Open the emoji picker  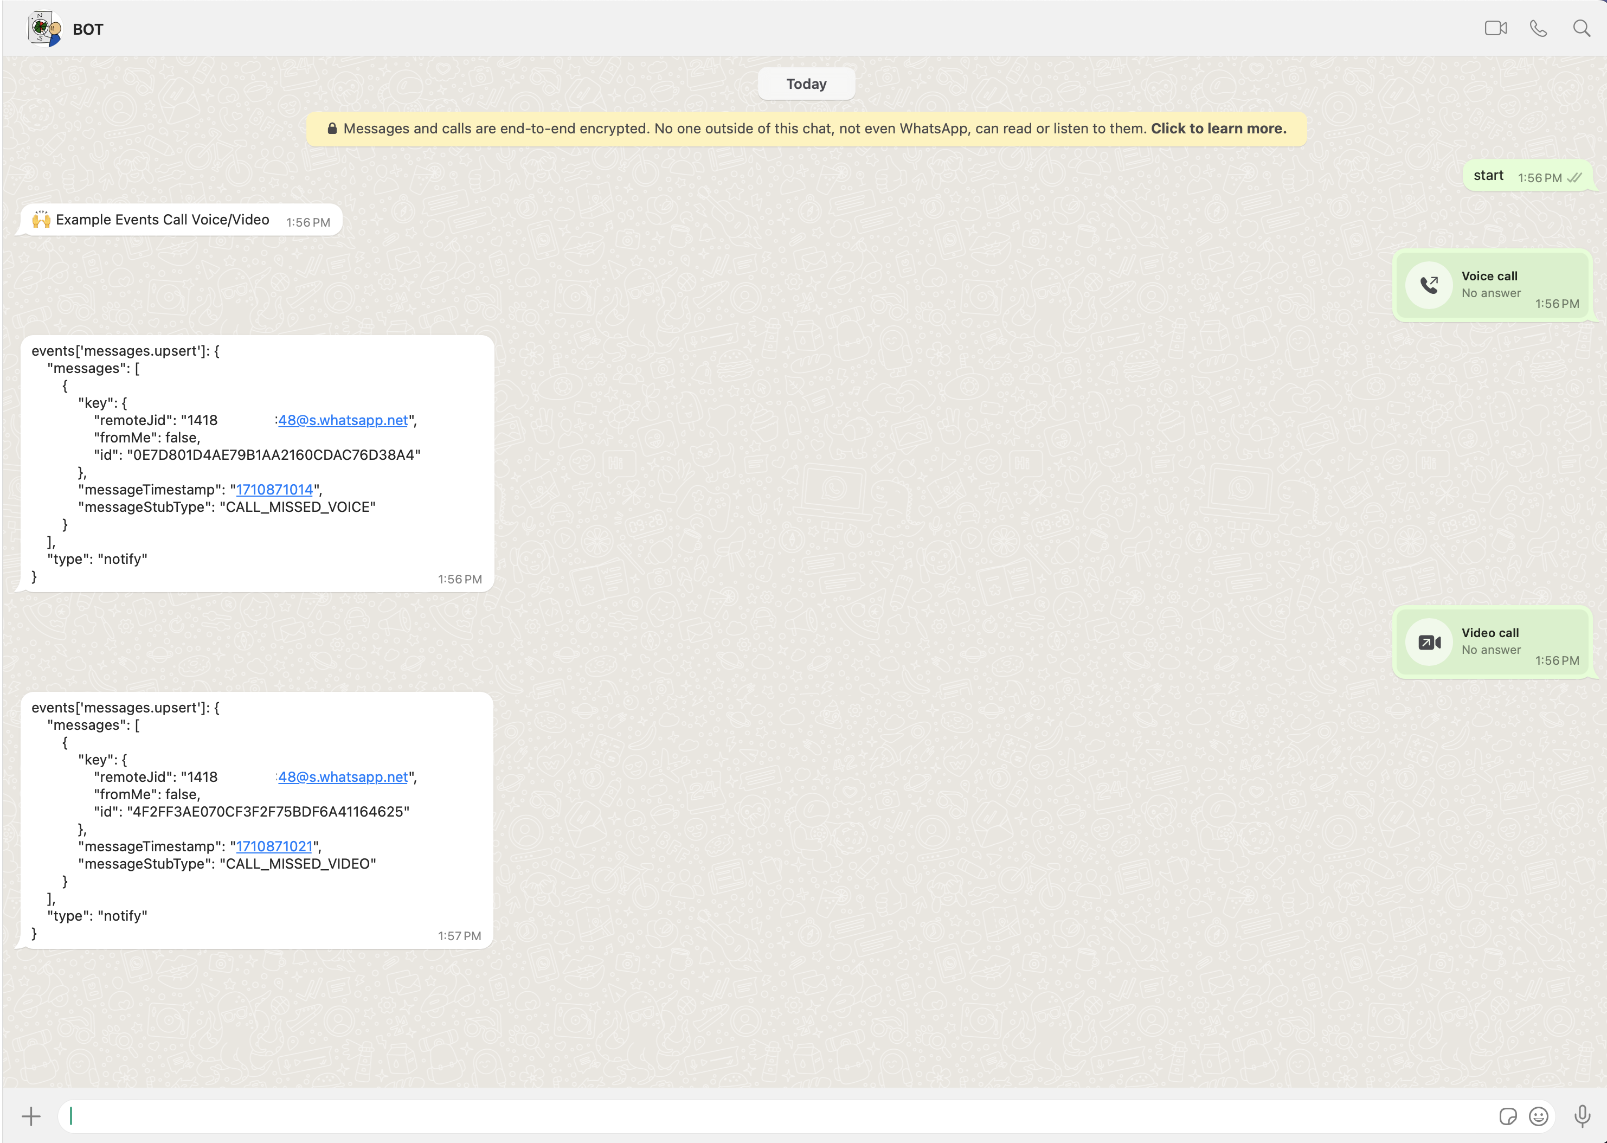pyautogui.click(x=1539, y=1116)
